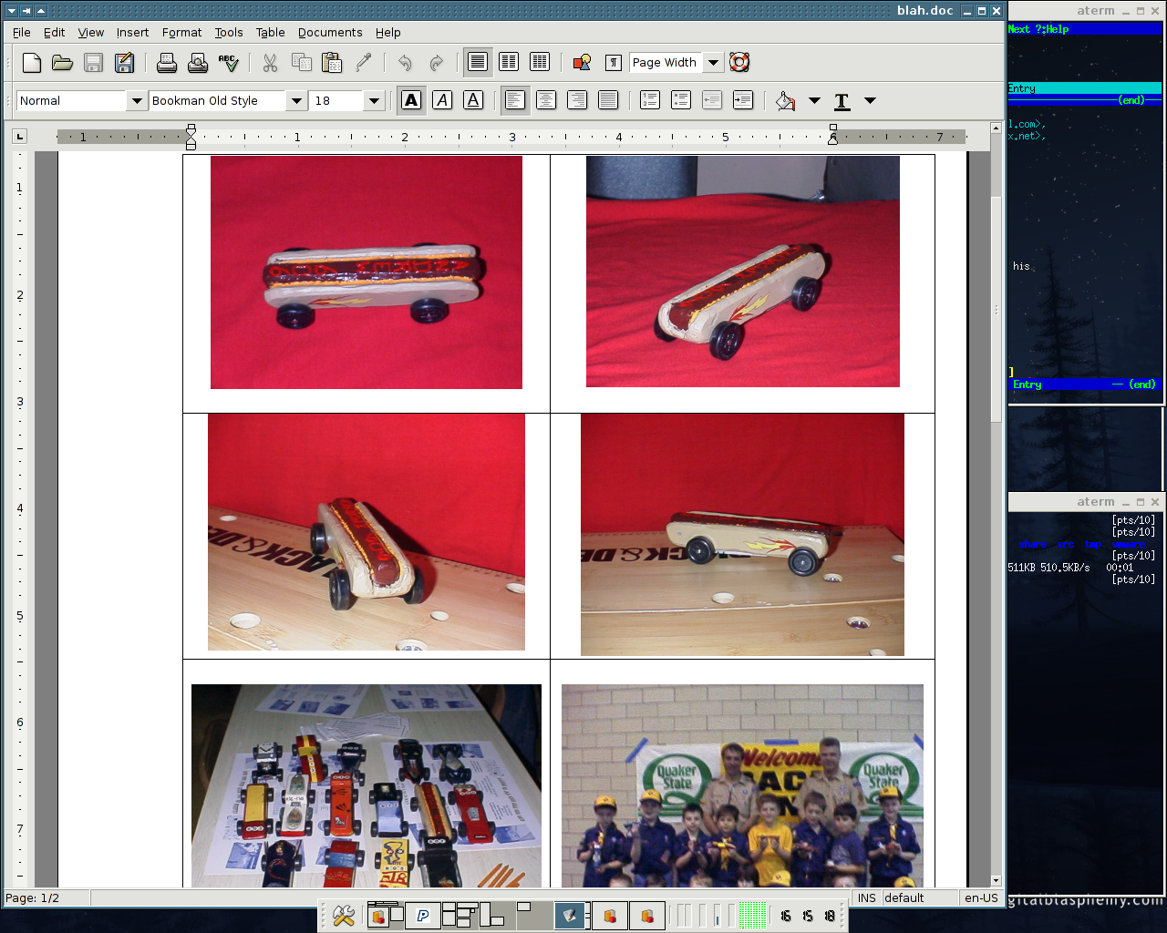The height and width of the screenshot is (933, 1167).
Task: Copy the selection
Action: tap(301, 63)
